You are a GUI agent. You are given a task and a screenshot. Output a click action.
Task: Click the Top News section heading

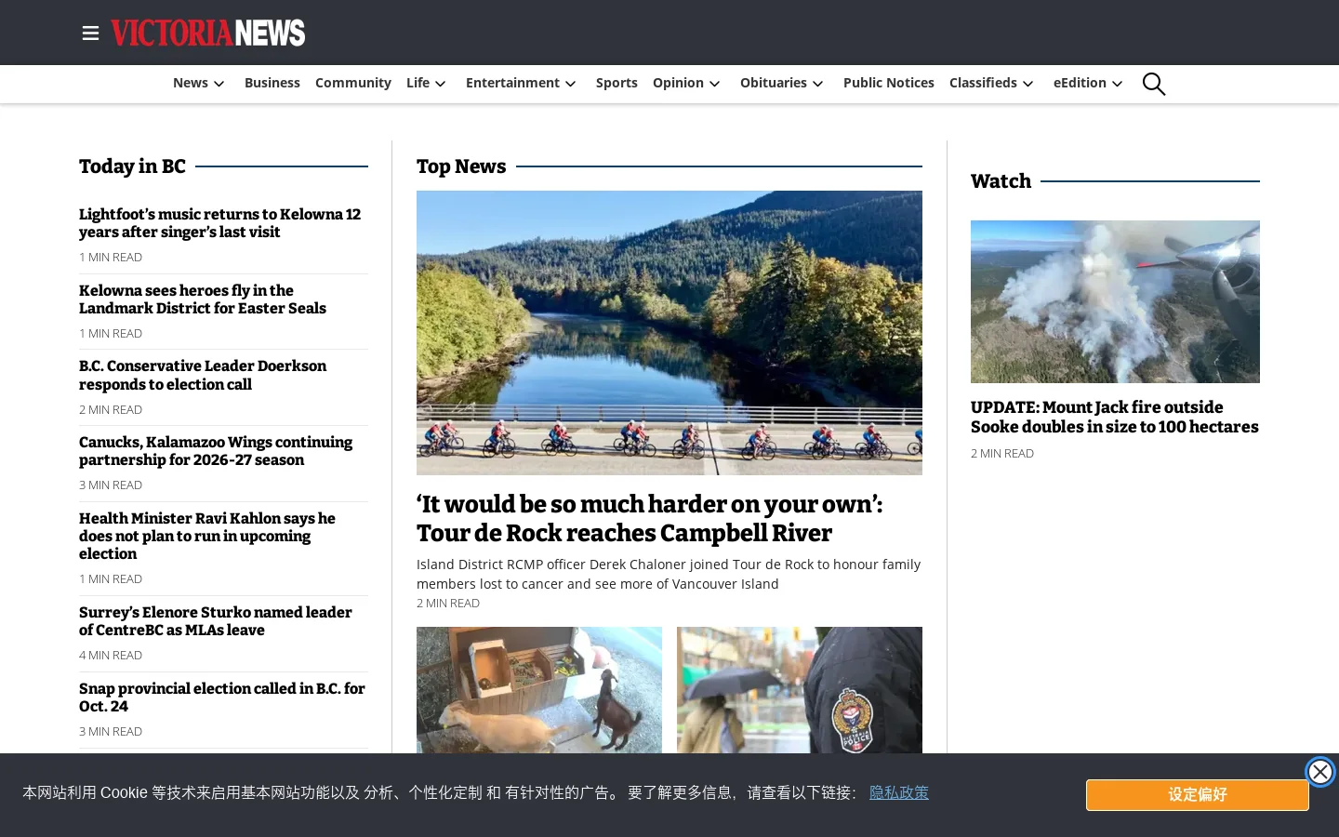(461, 166)
